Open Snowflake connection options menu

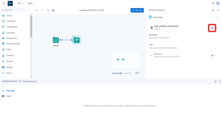218,17
